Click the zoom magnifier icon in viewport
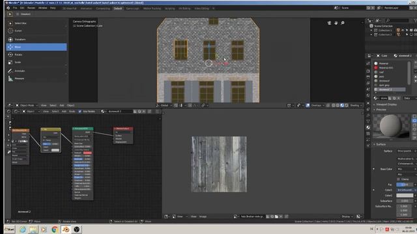417x234 pixels. point(343,23)
